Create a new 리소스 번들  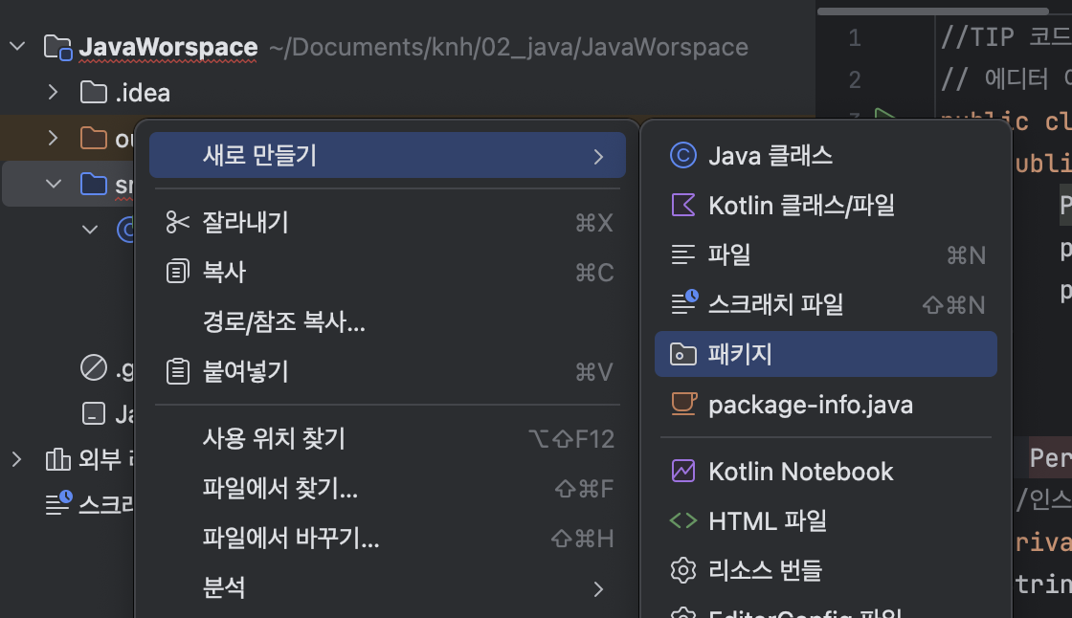pyautogui.click(x=825, y=569)
